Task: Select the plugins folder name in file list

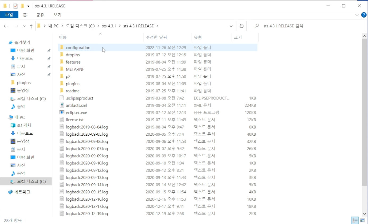Action: tap(73, 84)
